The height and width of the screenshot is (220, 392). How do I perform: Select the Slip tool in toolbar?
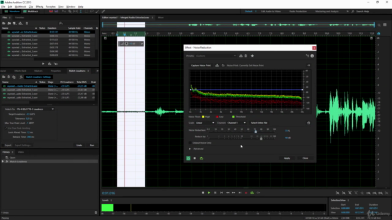tap(75, 12)
